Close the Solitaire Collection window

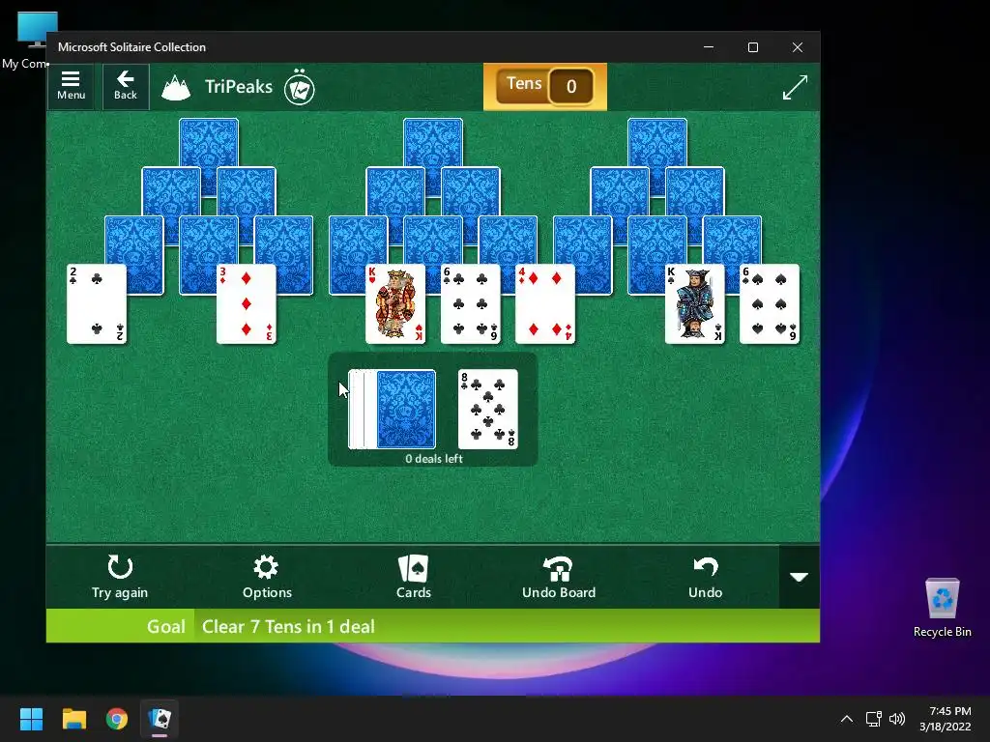point(798,47)
